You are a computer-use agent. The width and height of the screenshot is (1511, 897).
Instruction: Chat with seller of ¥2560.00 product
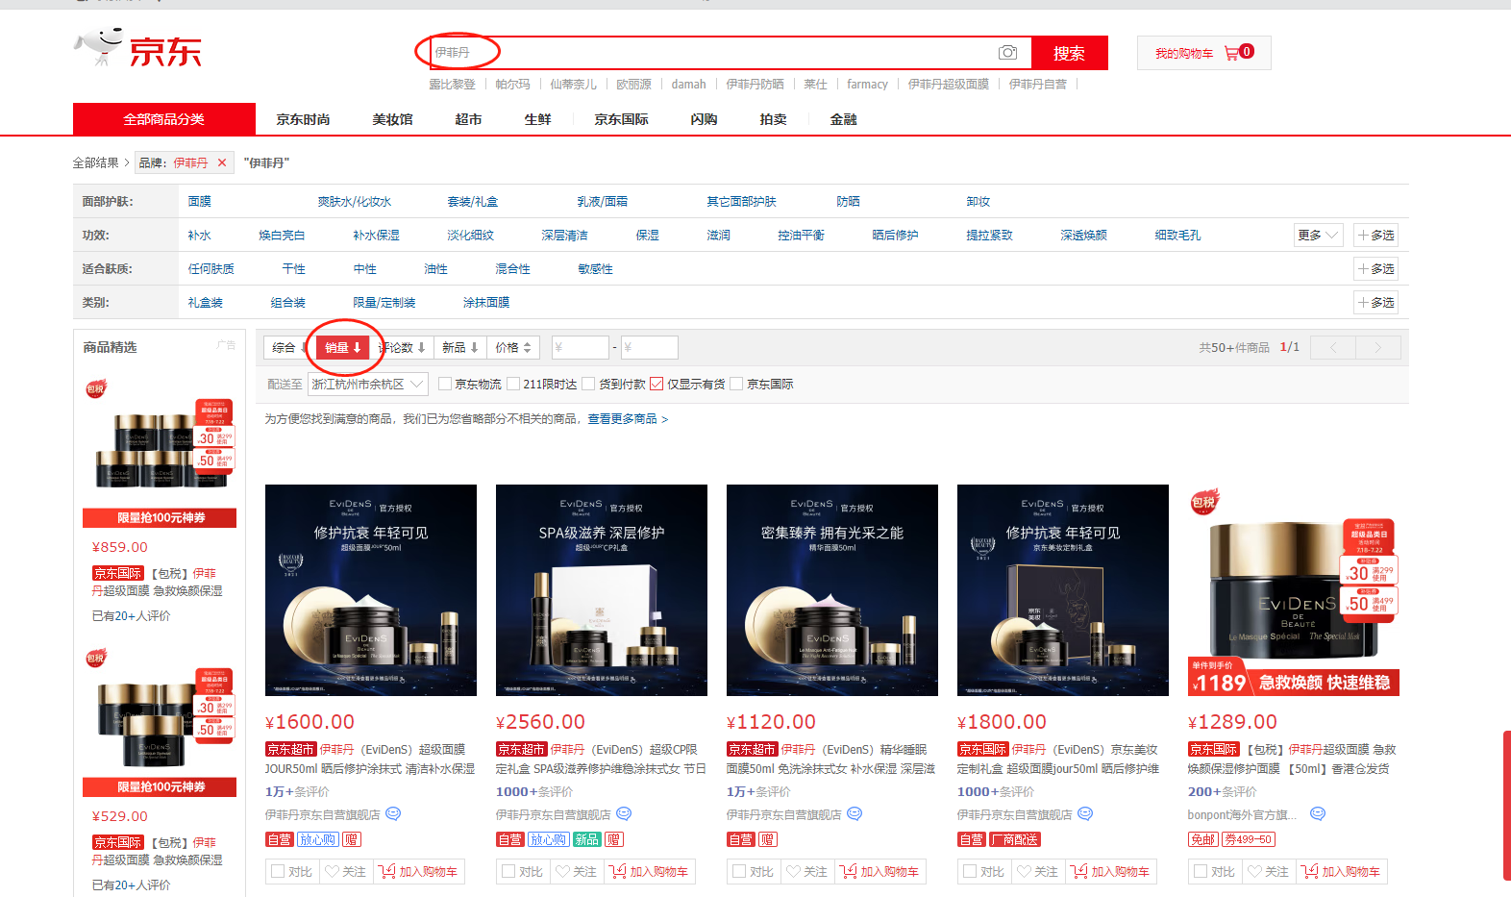coord(624,814)
